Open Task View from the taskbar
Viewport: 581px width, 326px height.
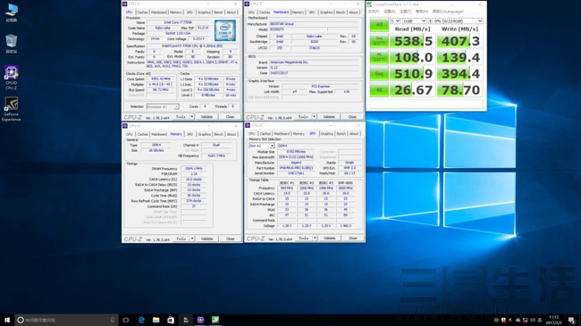[x=126, y=320]
